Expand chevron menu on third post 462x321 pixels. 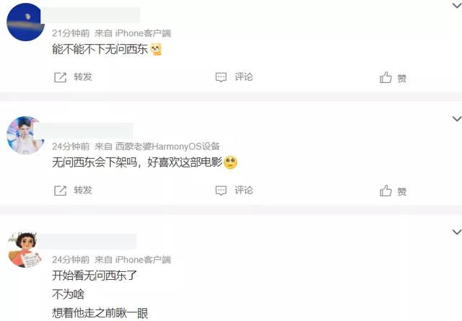coord(457,232)
